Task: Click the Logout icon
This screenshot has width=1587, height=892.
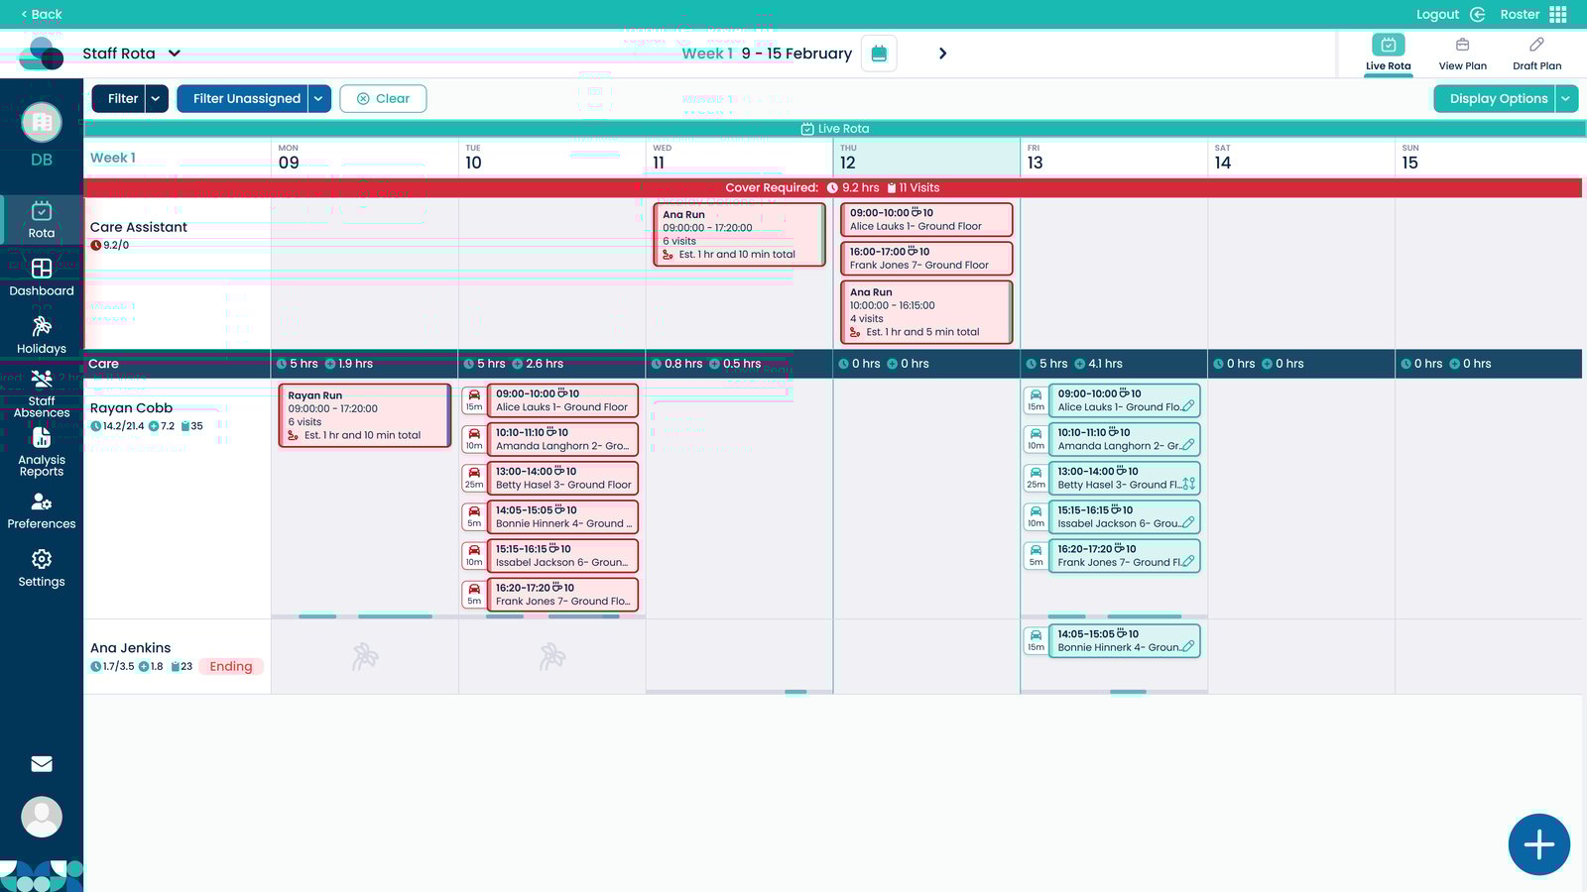Action: point(1478,14)
